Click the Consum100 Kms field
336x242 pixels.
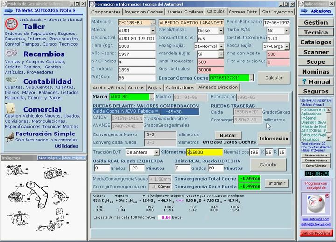tap(210, 39)
